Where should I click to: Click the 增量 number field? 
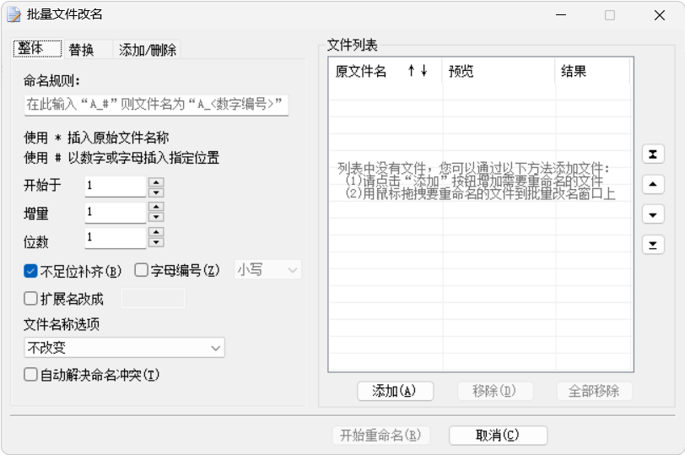tap(116, 213)
